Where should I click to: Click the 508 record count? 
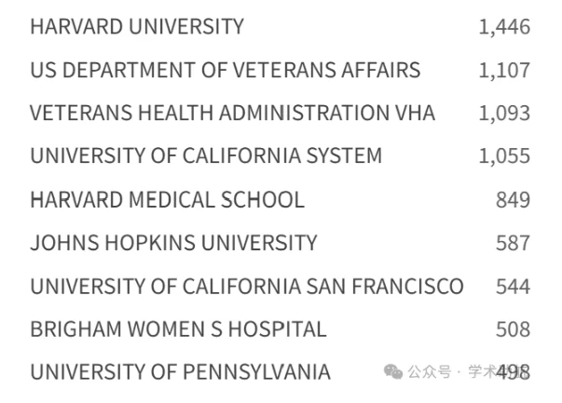click(513, 329)
